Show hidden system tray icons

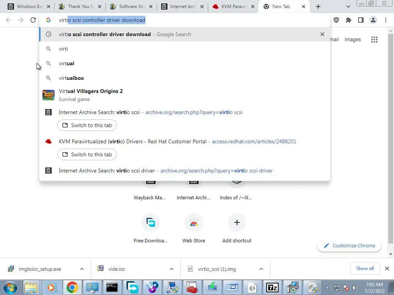(327, 288)
